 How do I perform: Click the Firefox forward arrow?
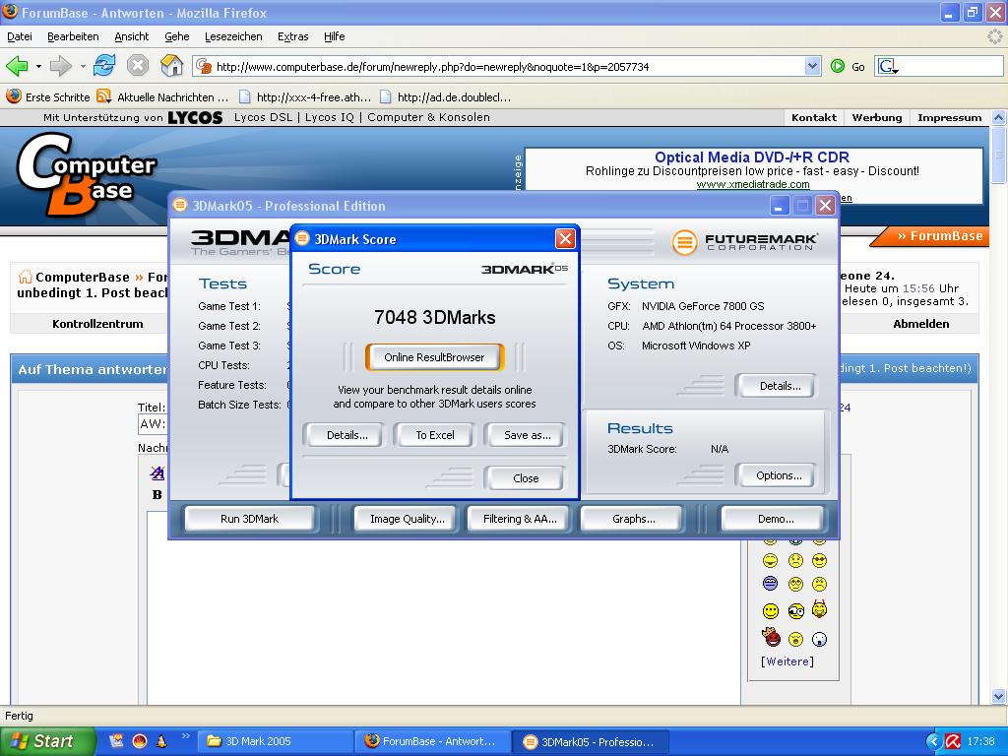pos(60,66)
